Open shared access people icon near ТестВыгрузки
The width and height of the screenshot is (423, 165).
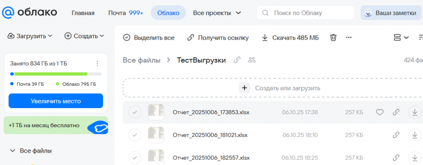(252, 60)
